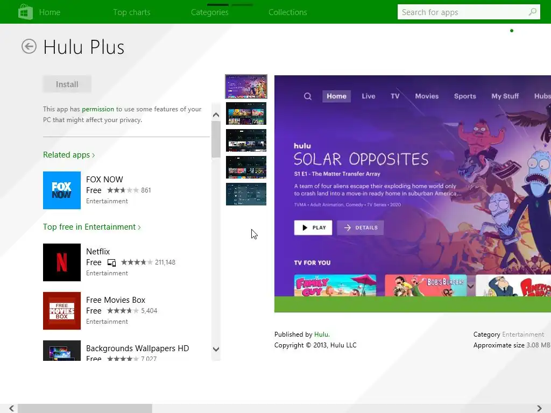Select the Sports tab in Hulu screenshot
This screenshot has height=413, width=551.
click(x=465, y=96)
